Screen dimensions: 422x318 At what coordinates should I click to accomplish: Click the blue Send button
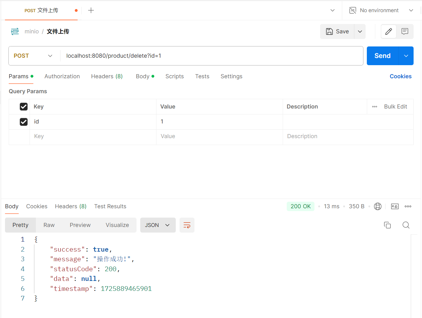click(382, 56)
